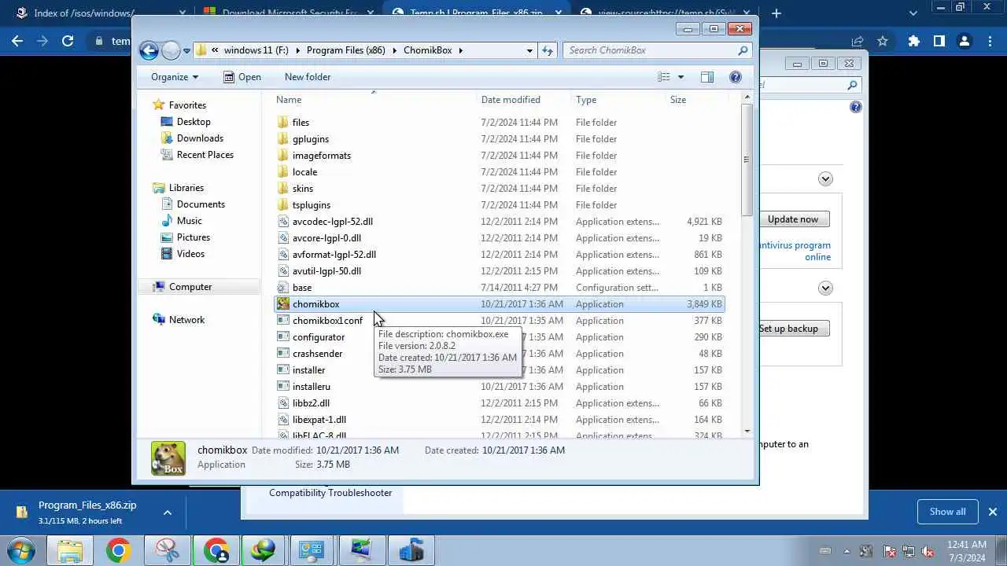Screen dimensions: 1007x566
Task: Select the imageformats folder
Action: point(322,156)
